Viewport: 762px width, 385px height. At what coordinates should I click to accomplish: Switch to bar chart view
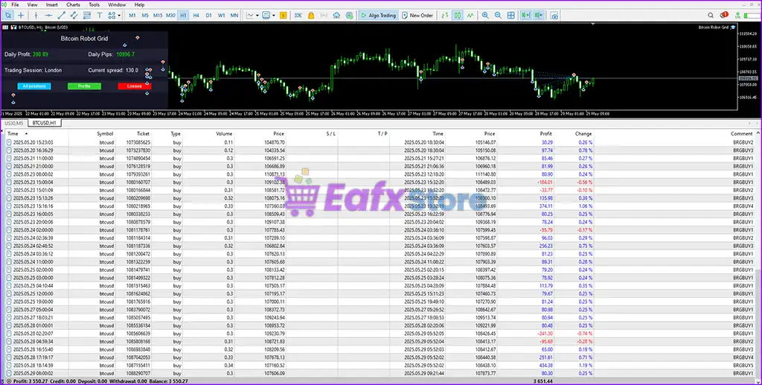pyautogui.click(x=445, y=16)
